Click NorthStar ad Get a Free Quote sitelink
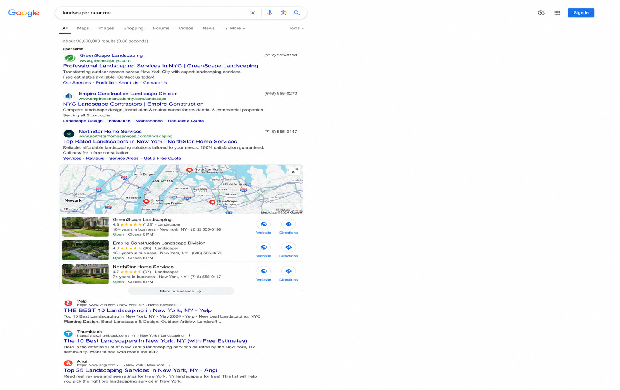Image resolution: width=620 pixels, height=390 pixels. pos(162,159)
